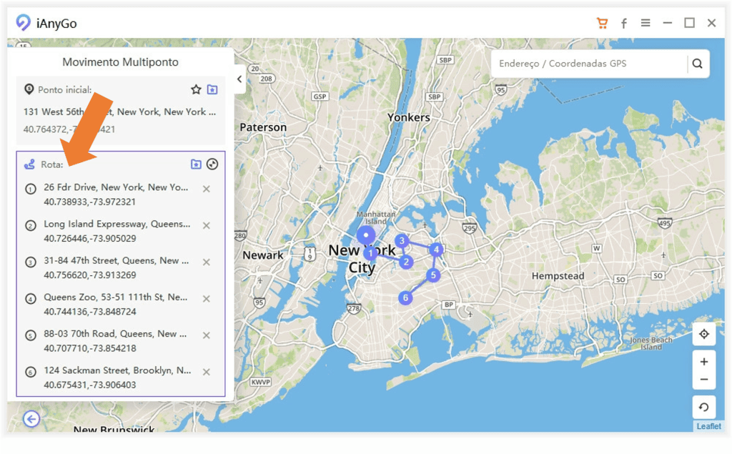Open the Leaflet attribution link

pyautogui.click(x=708, y=426)
